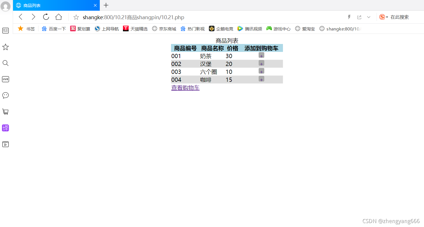
Task: Open the sidebar shopping cart icon
Action: click(5, 112)
